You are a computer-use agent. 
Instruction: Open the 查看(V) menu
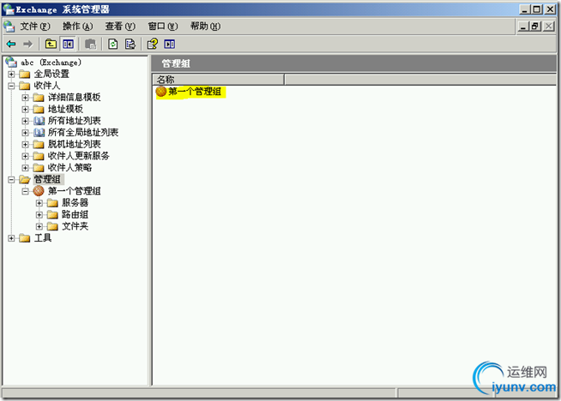pyautogui.click(x=120, y=26)
